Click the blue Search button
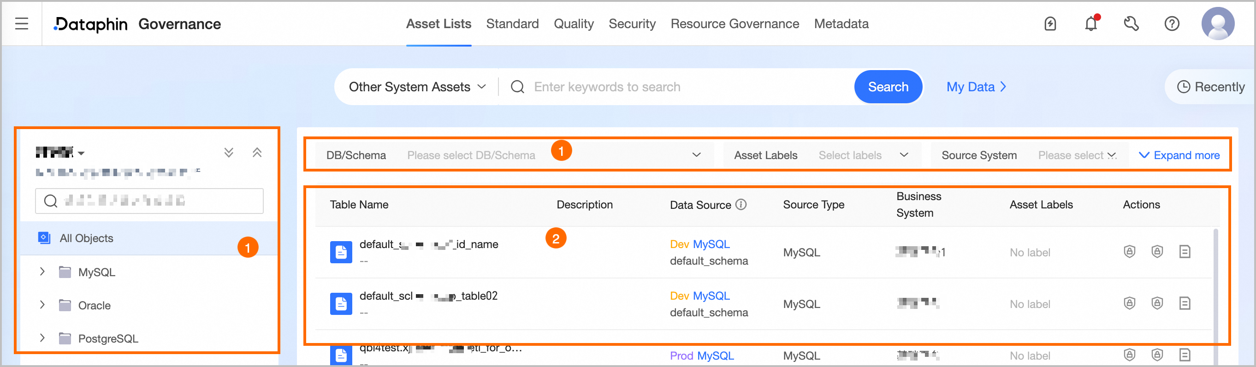 pyautogui.click(x=888, y=87)
